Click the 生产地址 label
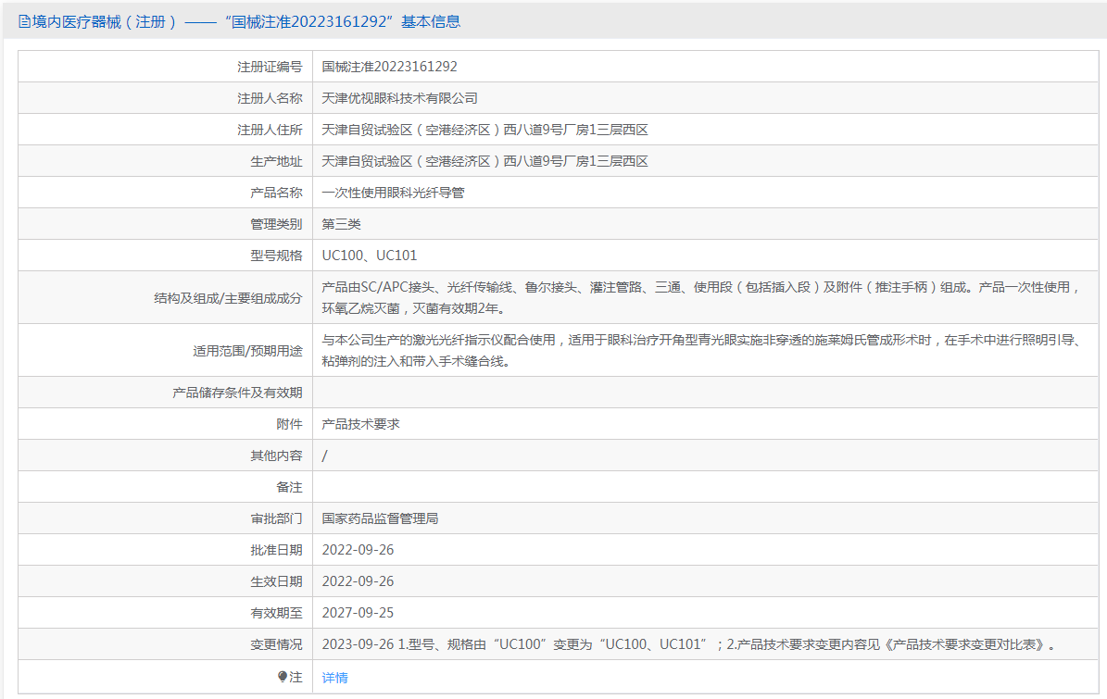This screenshot has width=1107, height=699. point(276,161)
